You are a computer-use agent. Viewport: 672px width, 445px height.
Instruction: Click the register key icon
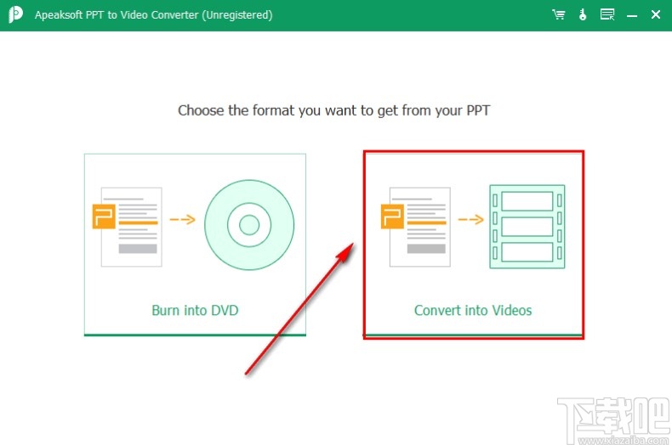tap(583, 15)
